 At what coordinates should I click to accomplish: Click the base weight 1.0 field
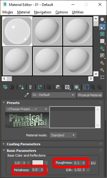[x=18, y=163]
